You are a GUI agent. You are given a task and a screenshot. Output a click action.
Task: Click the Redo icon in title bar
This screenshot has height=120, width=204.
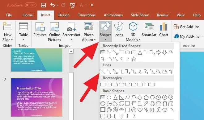[63, 5]
